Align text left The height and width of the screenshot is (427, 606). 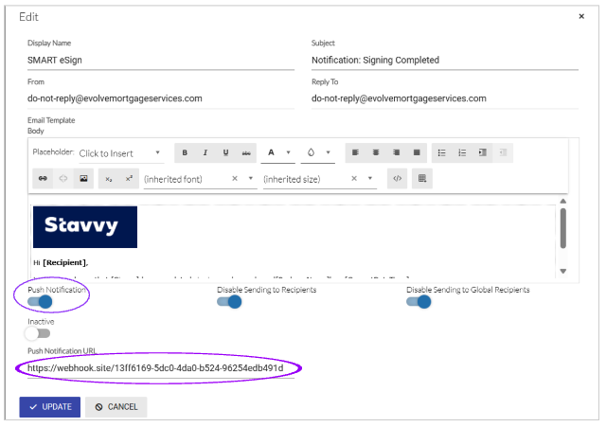pyautogui.click(x=356, y=152)
